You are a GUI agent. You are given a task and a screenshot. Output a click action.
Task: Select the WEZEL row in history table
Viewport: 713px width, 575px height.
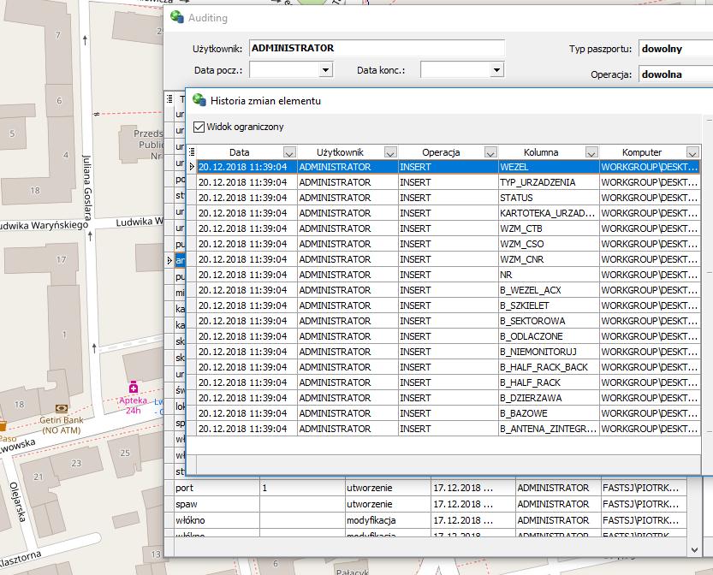pos(449,167)
